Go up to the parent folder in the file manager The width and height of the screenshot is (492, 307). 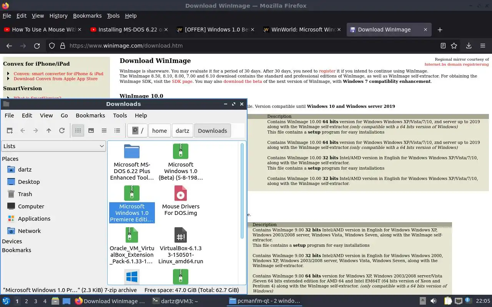[x=49, y=130]
